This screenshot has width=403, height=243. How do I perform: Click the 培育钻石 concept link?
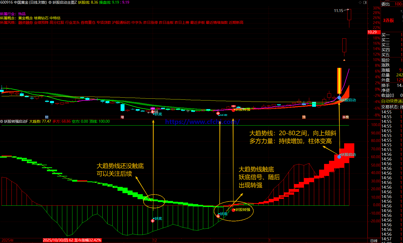(41, 18)
